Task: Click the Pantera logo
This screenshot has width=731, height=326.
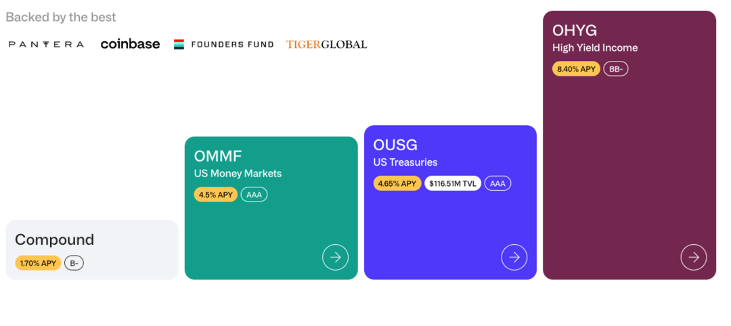Action: (x=46, y=45)
